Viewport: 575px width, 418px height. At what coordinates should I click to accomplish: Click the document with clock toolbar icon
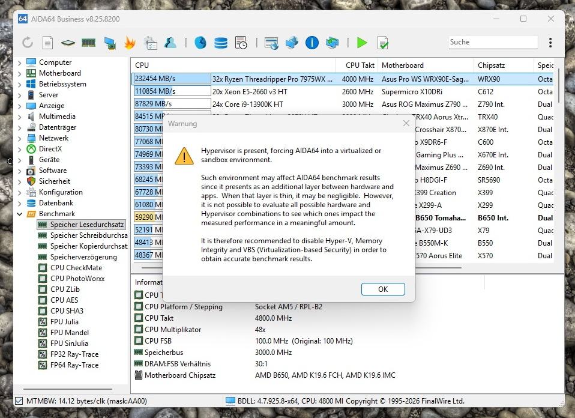pyautogui.click(x=241, y=43)
